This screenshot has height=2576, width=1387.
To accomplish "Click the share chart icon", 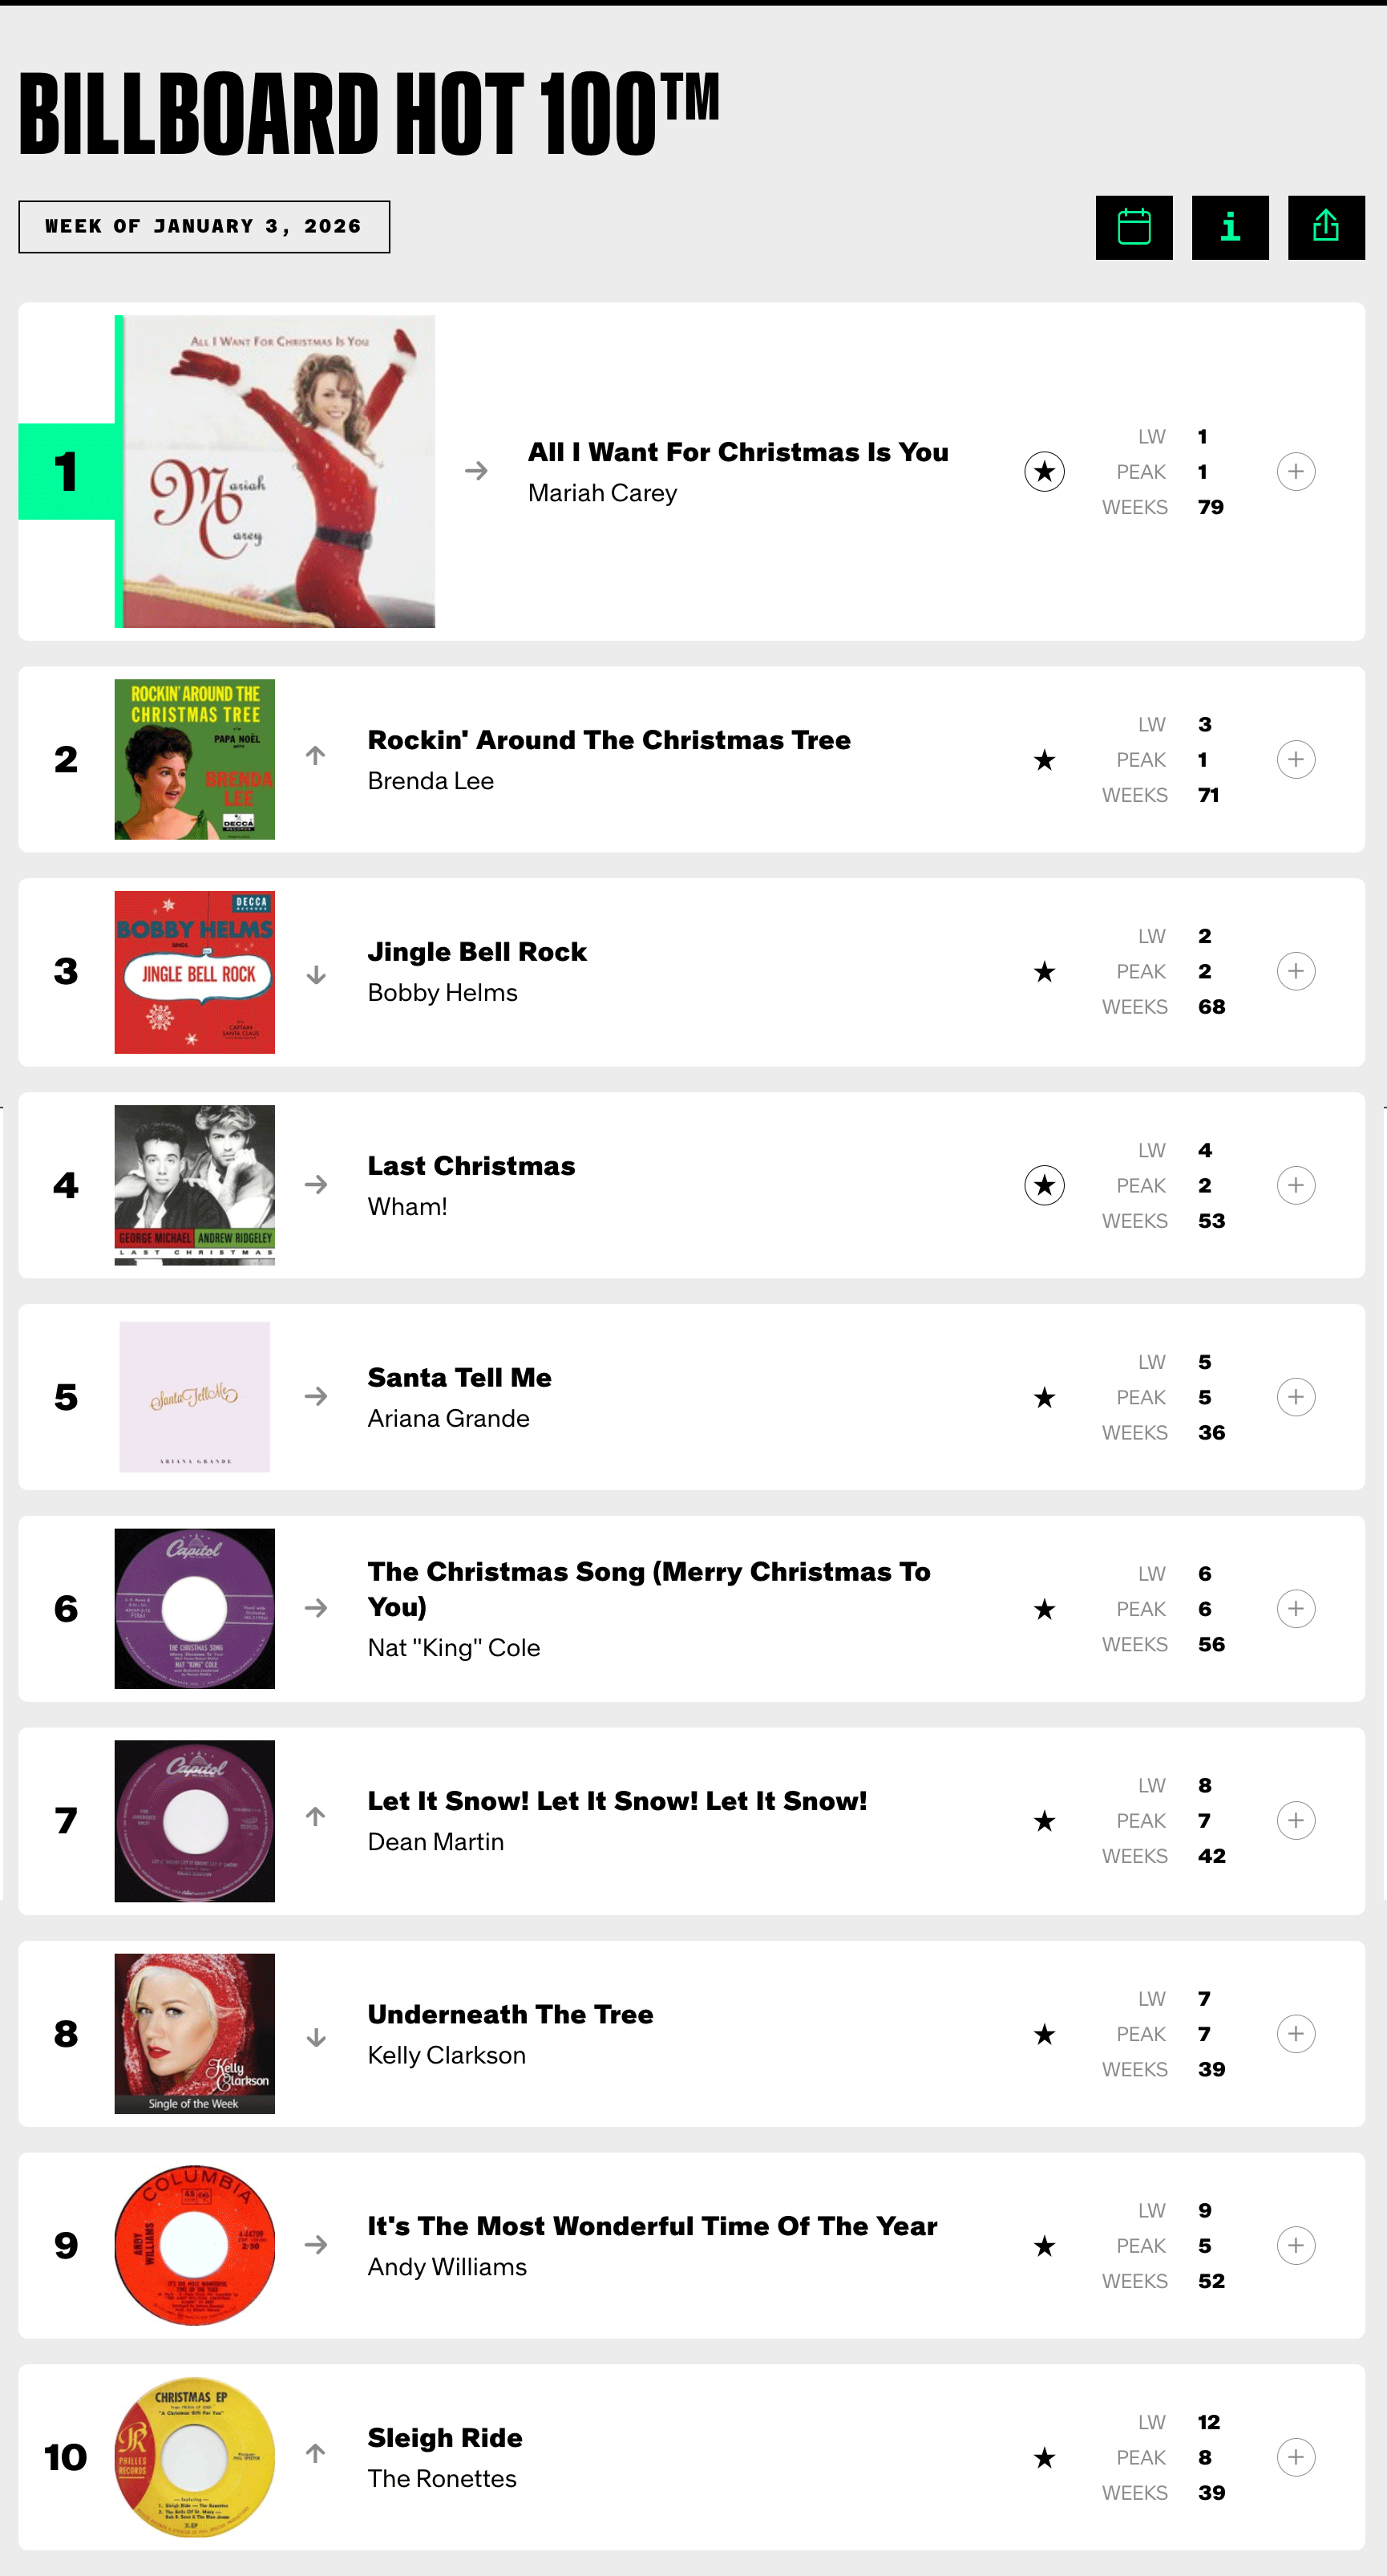I will tap(1325, 227).
